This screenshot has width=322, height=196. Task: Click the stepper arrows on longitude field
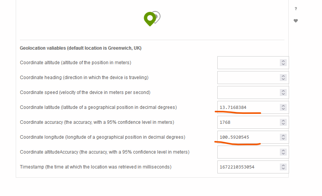(x=283, y=137)
